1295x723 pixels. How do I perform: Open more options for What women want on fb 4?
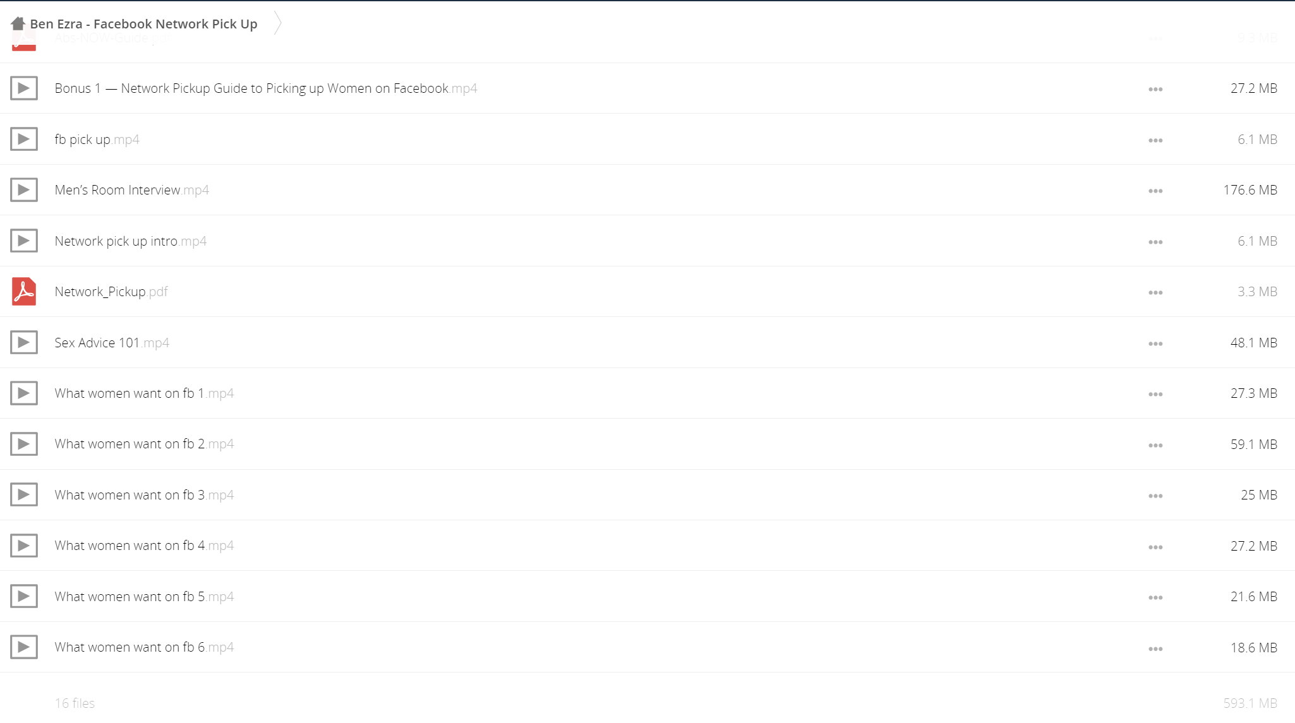pos(1155,547)
